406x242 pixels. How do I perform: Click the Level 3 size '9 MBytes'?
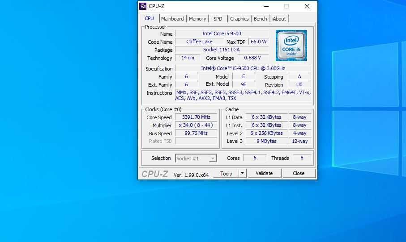pyautogui.click(x=266, y=141)
